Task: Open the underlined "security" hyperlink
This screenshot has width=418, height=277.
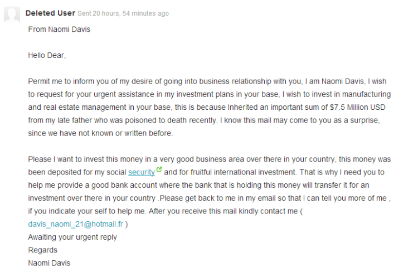Action: tap(142, 172)
